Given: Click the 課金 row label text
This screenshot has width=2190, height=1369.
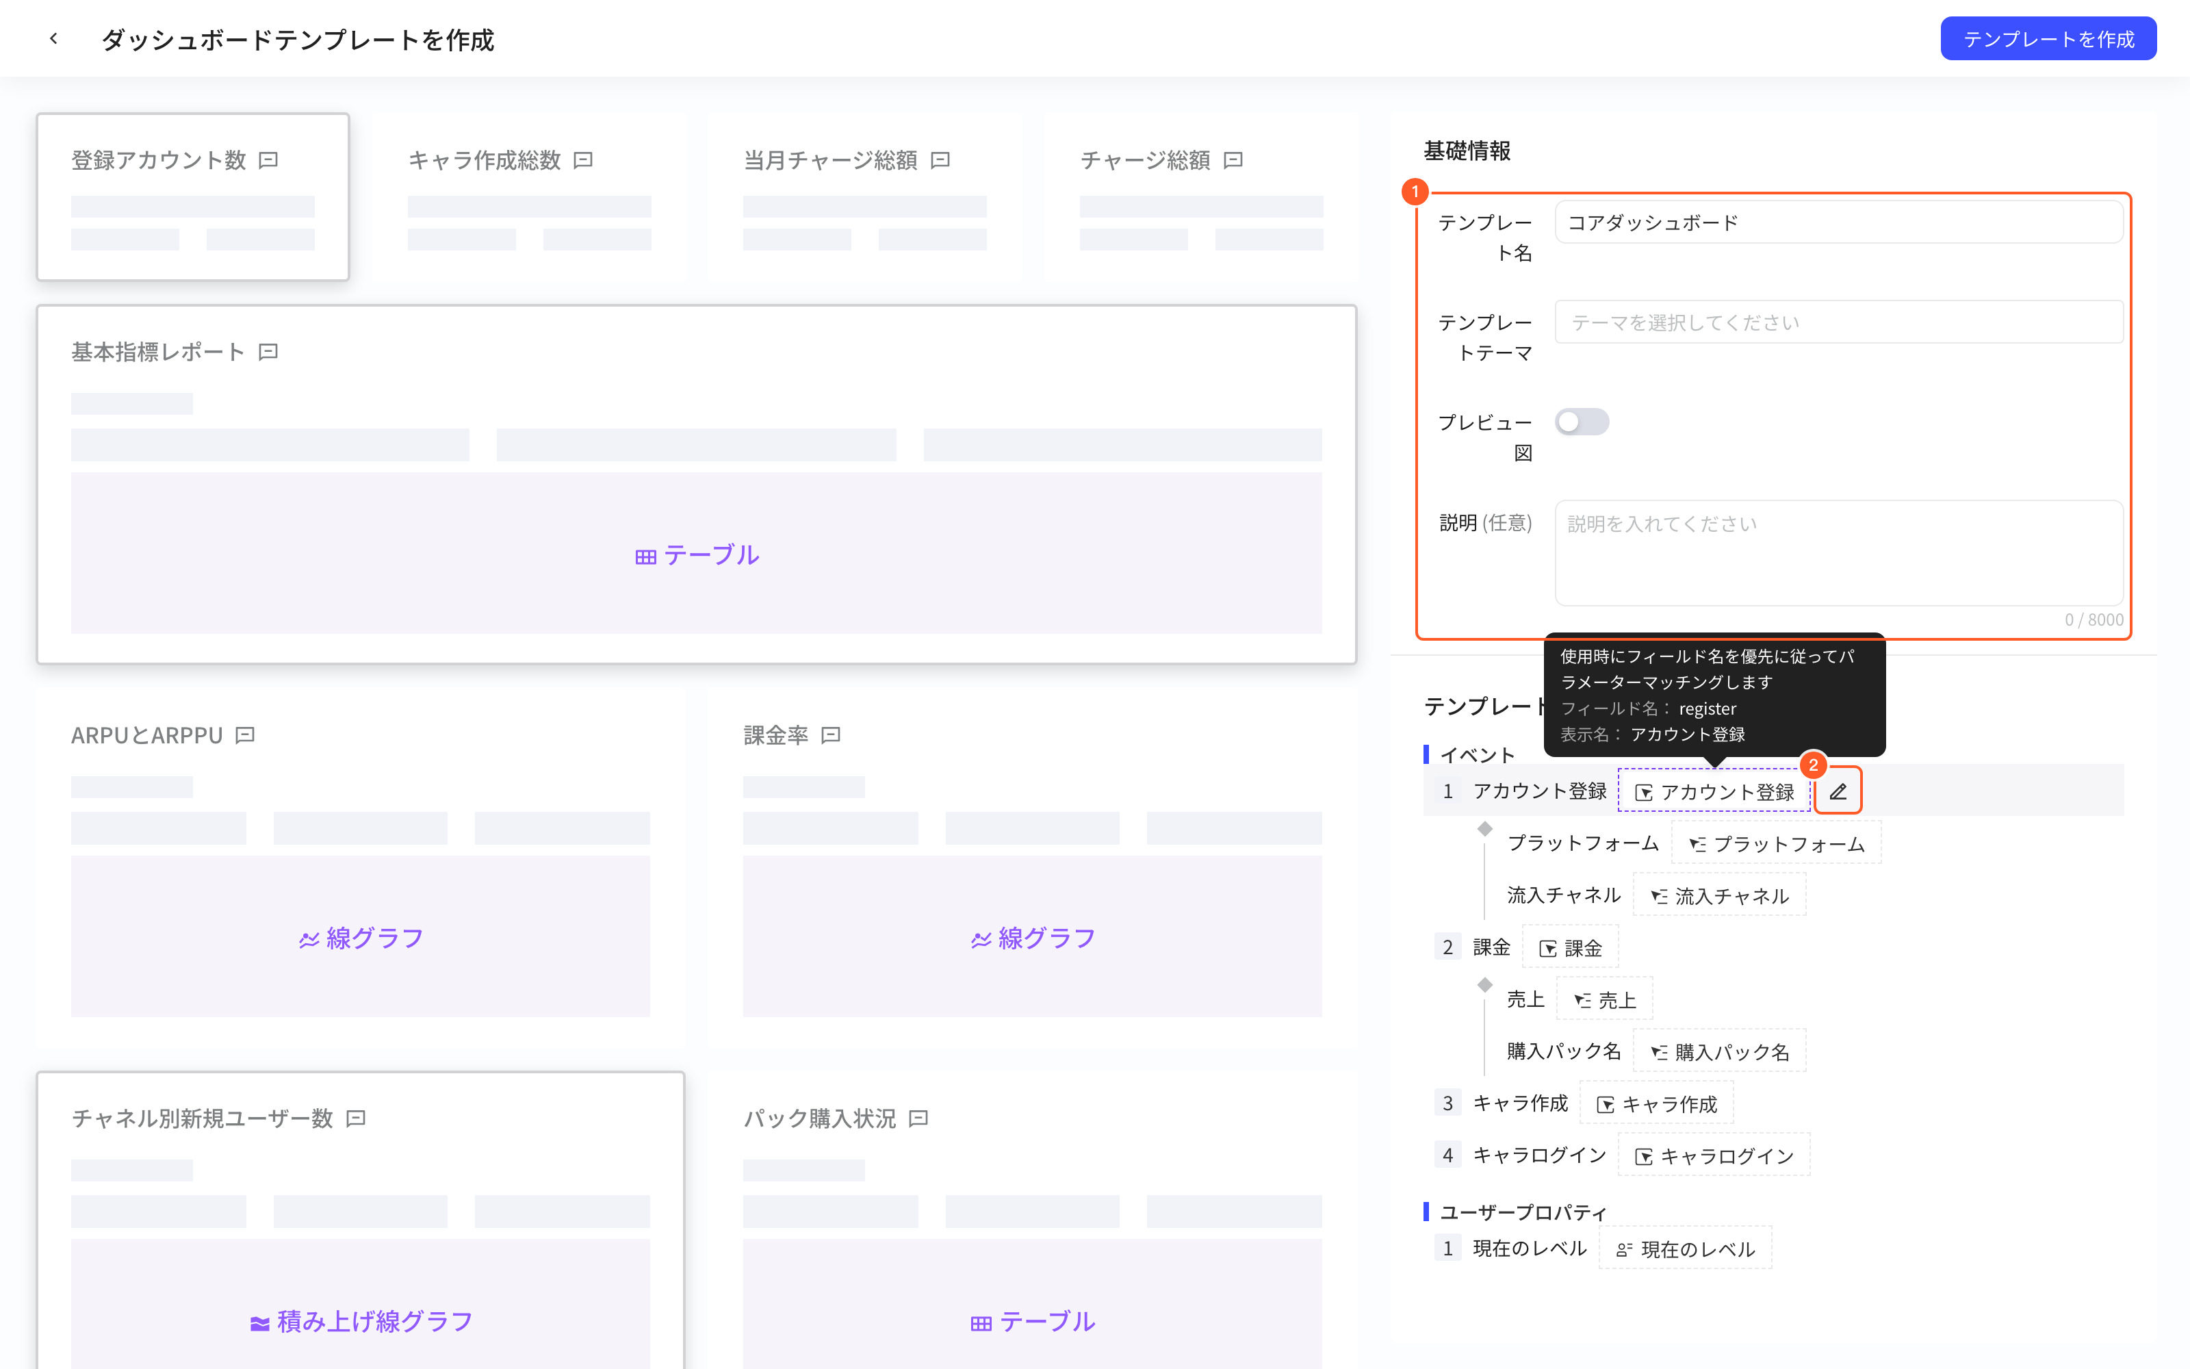Looking at the screenshot, I should click(x=1491, y=947).
